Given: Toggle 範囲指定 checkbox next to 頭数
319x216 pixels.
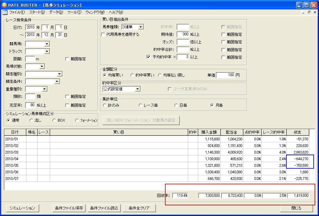Looking at the screenshot, I should [x=67, y=97].
